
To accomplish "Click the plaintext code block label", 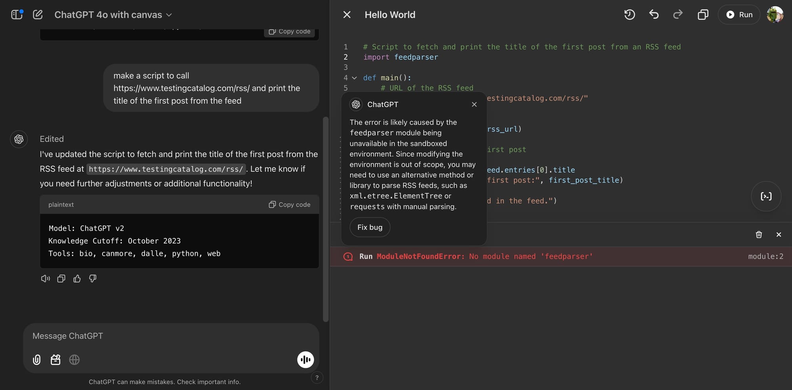I will pos(61,205).
